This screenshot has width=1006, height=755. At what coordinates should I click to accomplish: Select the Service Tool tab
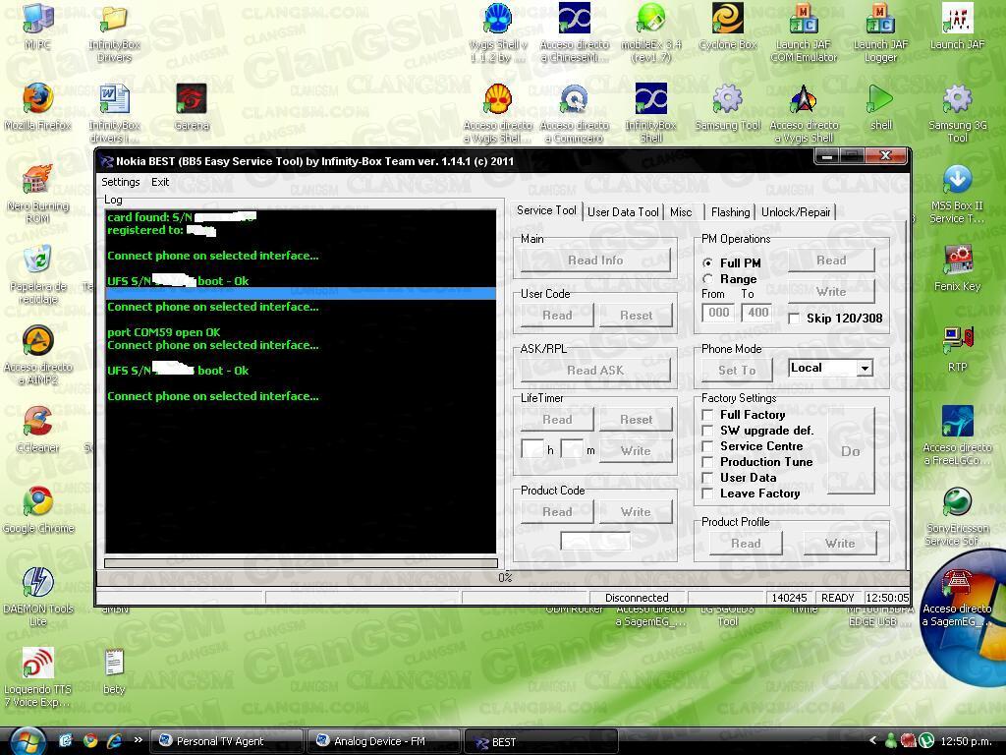click(546, 210)
